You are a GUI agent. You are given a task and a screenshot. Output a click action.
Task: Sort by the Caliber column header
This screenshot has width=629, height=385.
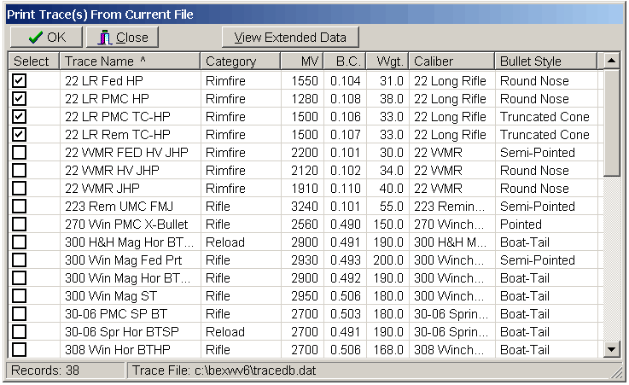coord(451,61)
